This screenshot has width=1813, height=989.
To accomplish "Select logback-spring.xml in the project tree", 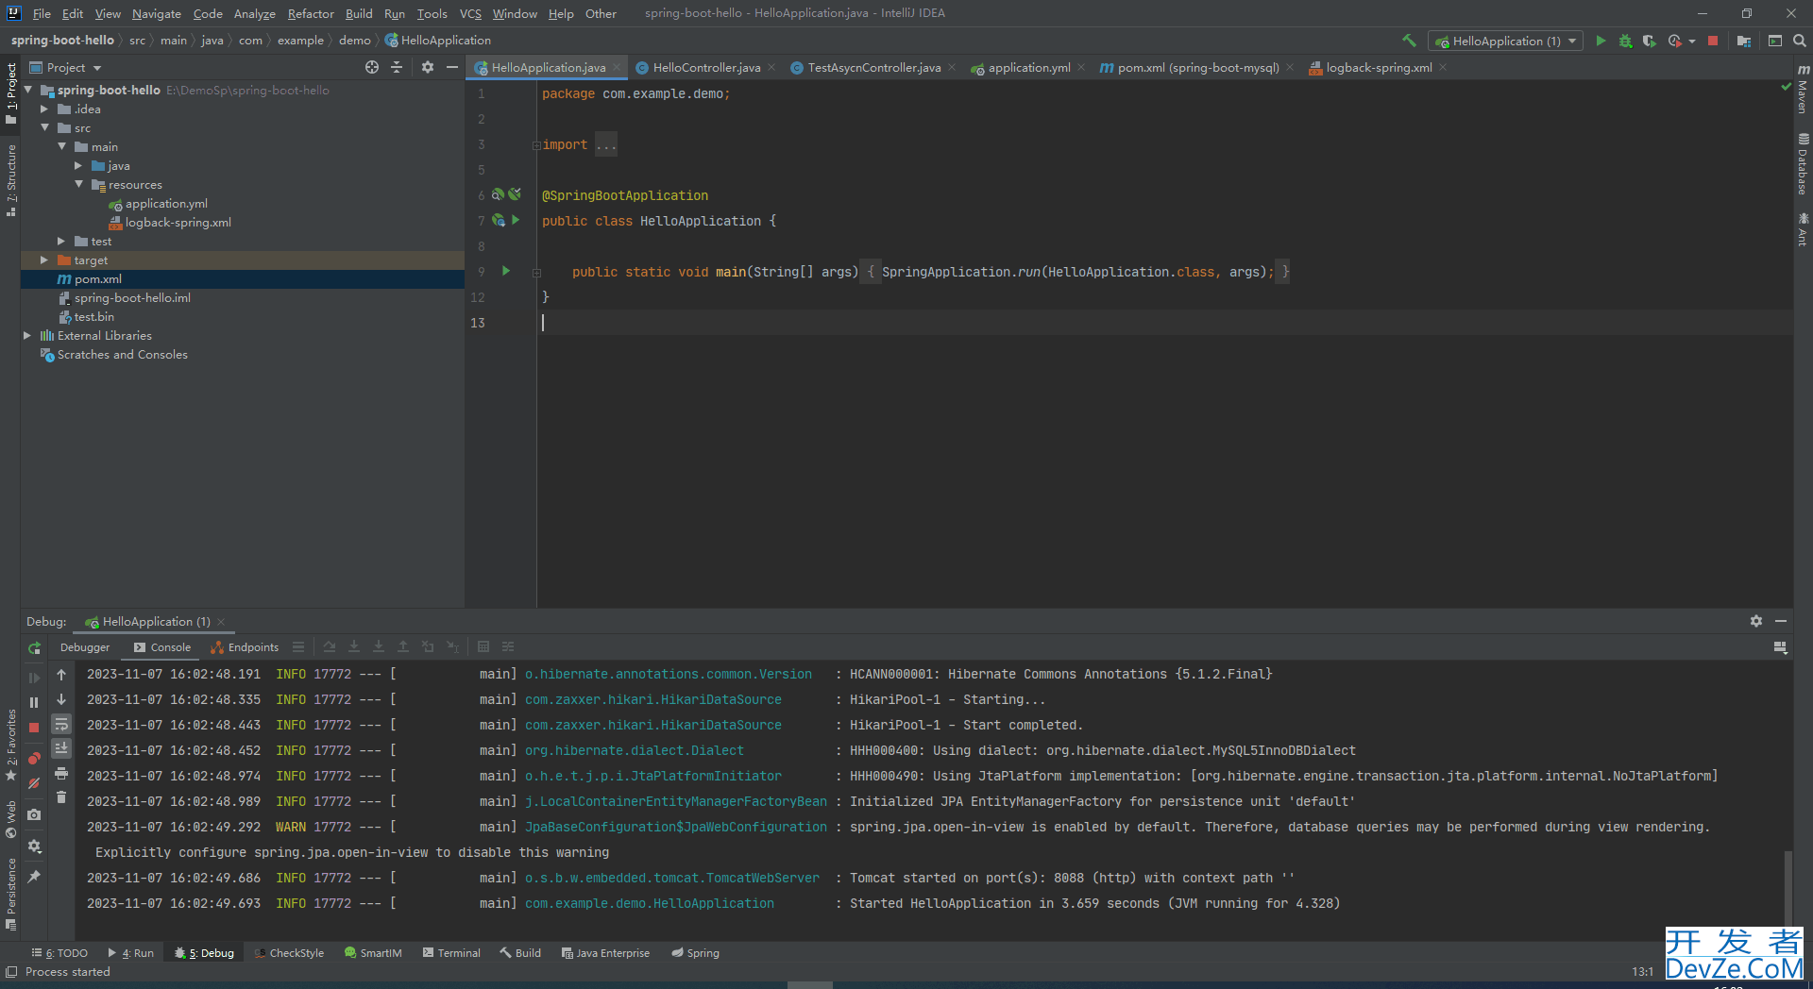I will (178, 223).
